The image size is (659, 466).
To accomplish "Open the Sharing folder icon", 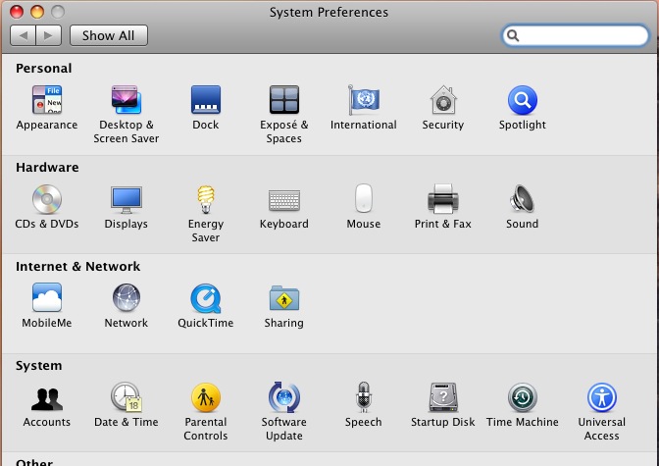I will pyautogui.click(x=284, y=298).
